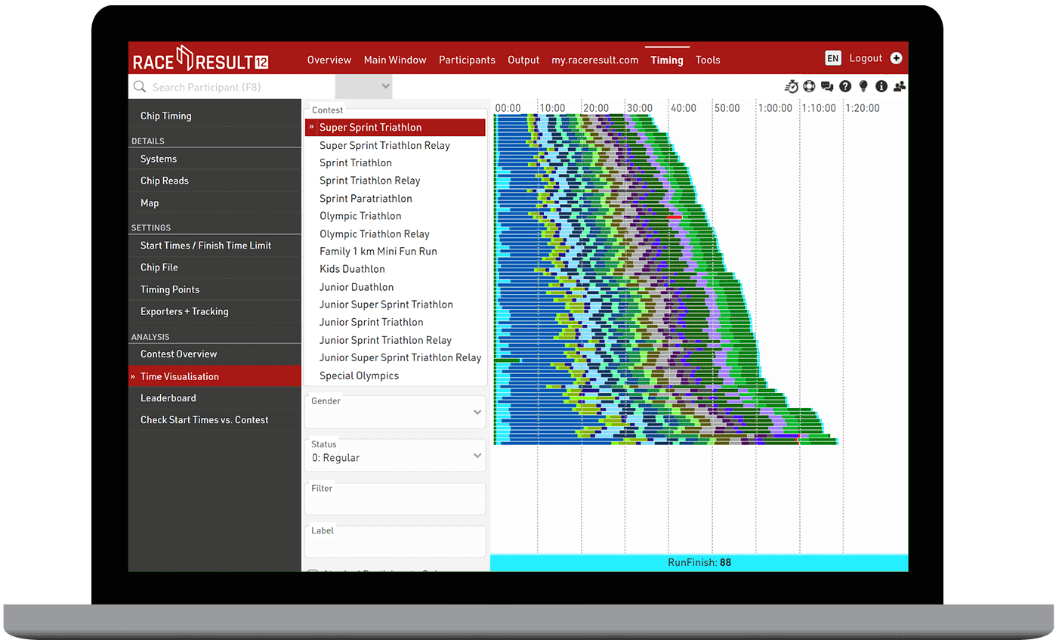Viewport: 1059px width, 640px height.
Task: Click the info circle icon
Action: tap(881, 86)
